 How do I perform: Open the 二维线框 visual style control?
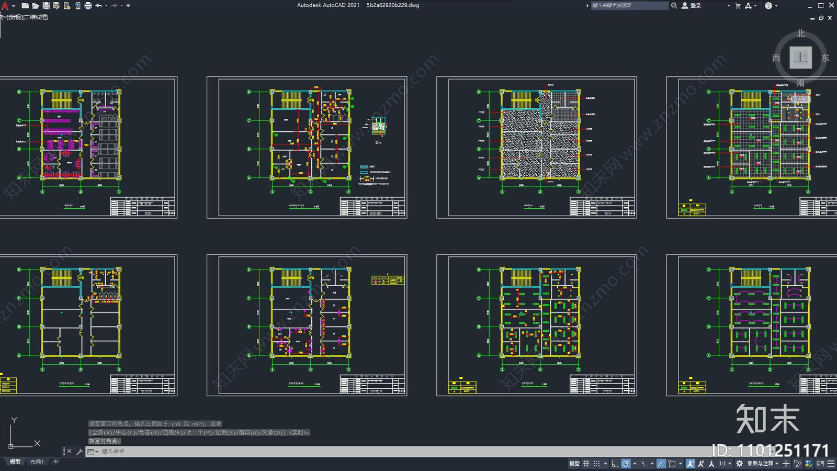click(36, 17)
